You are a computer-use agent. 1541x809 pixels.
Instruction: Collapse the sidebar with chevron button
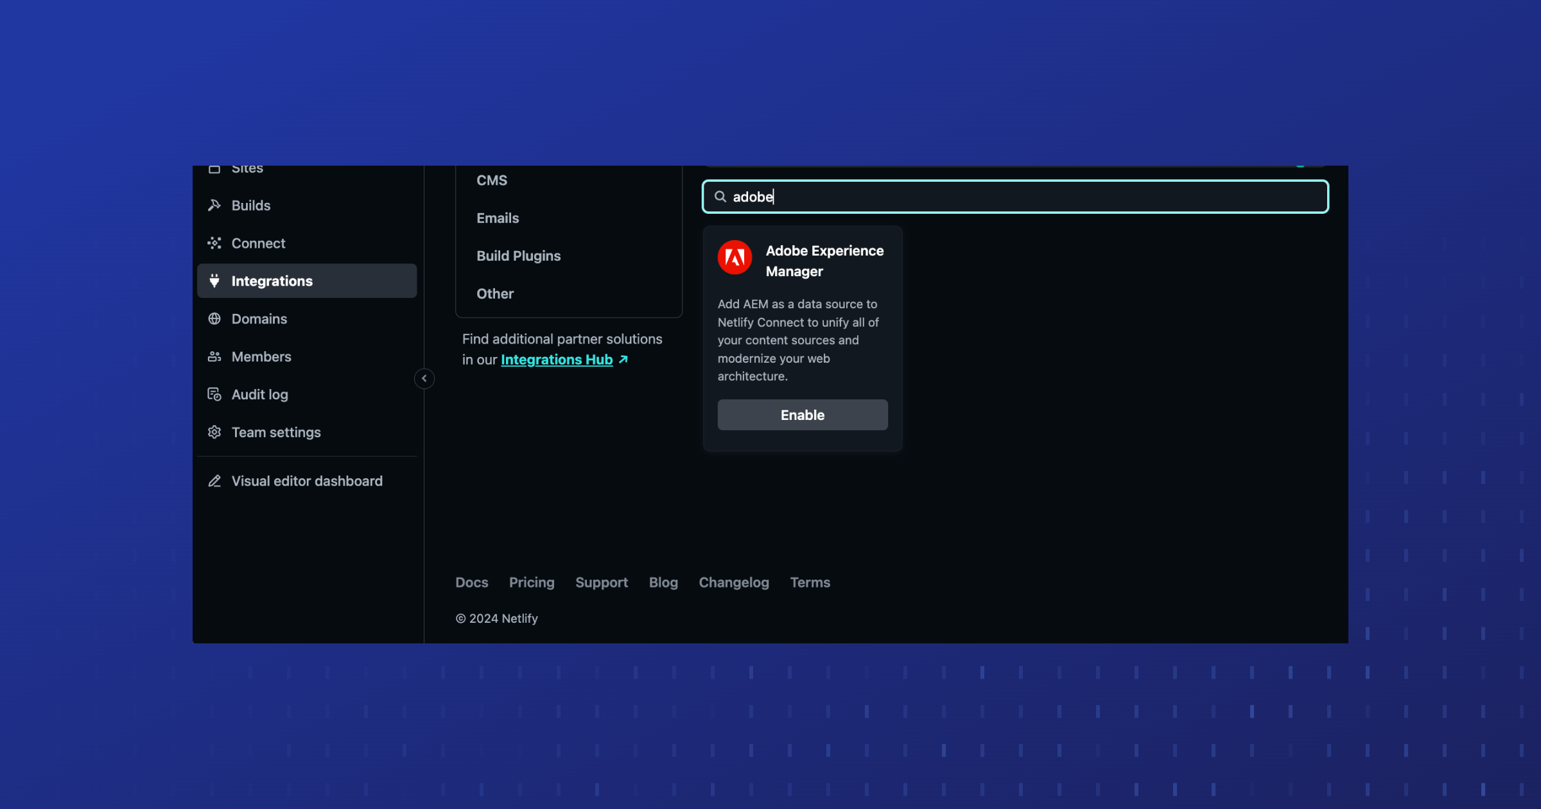point(424,379)
